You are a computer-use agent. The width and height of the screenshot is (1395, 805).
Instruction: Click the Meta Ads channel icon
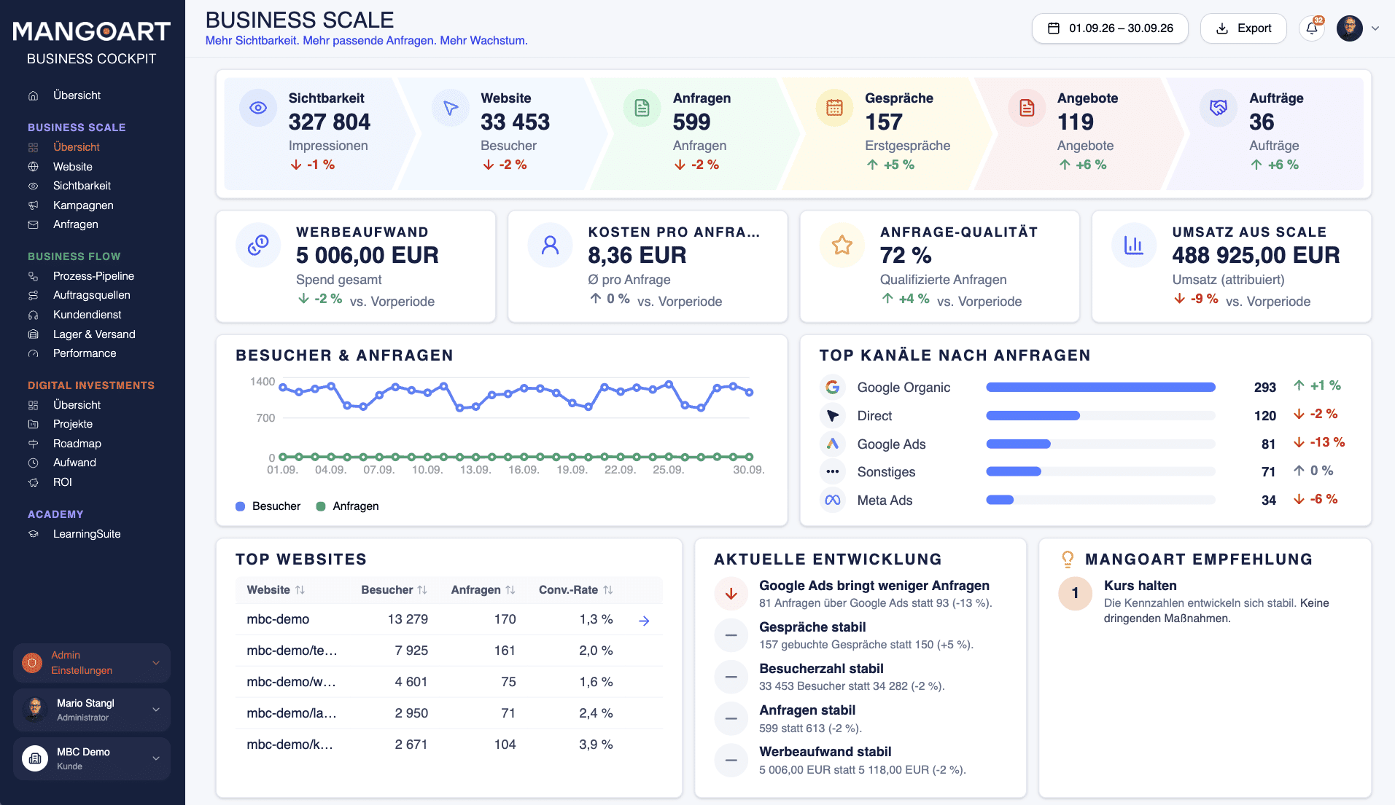(x=833, y=500)
